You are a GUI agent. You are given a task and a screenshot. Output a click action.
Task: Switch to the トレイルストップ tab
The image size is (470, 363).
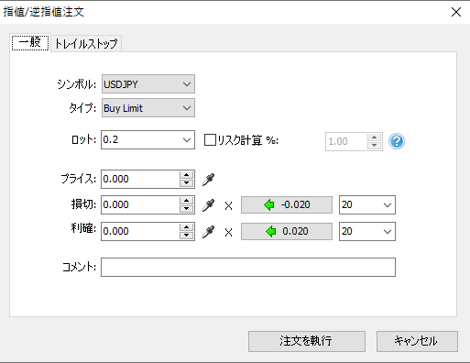coord(86,44)
